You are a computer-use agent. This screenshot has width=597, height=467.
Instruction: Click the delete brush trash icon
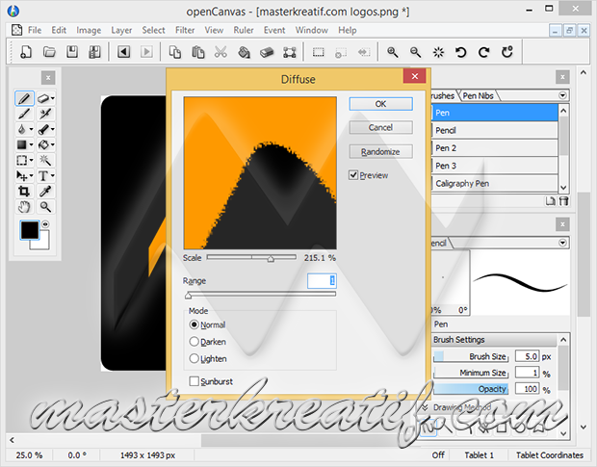pyautogui.click(x=563, y=200)
